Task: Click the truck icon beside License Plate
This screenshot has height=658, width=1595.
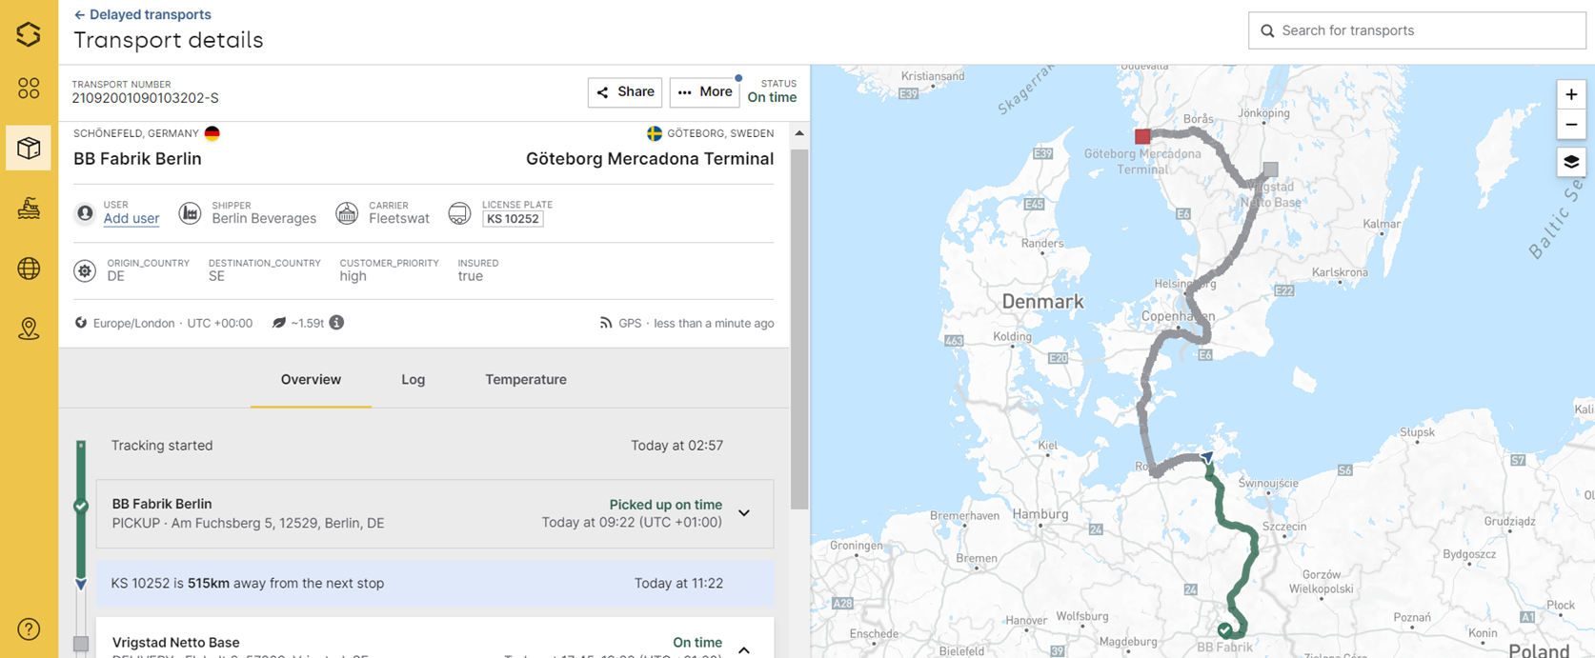Action: 459,213
